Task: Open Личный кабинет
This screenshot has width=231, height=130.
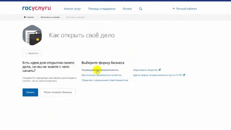Action: 185,9
